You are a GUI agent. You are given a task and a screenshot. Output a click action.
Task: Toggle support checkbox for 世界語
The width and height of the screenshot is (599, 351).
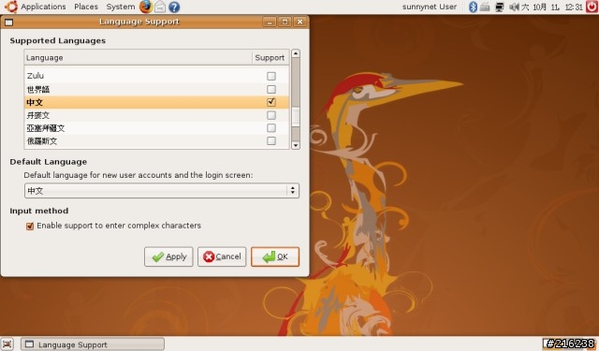pos(271,89)
